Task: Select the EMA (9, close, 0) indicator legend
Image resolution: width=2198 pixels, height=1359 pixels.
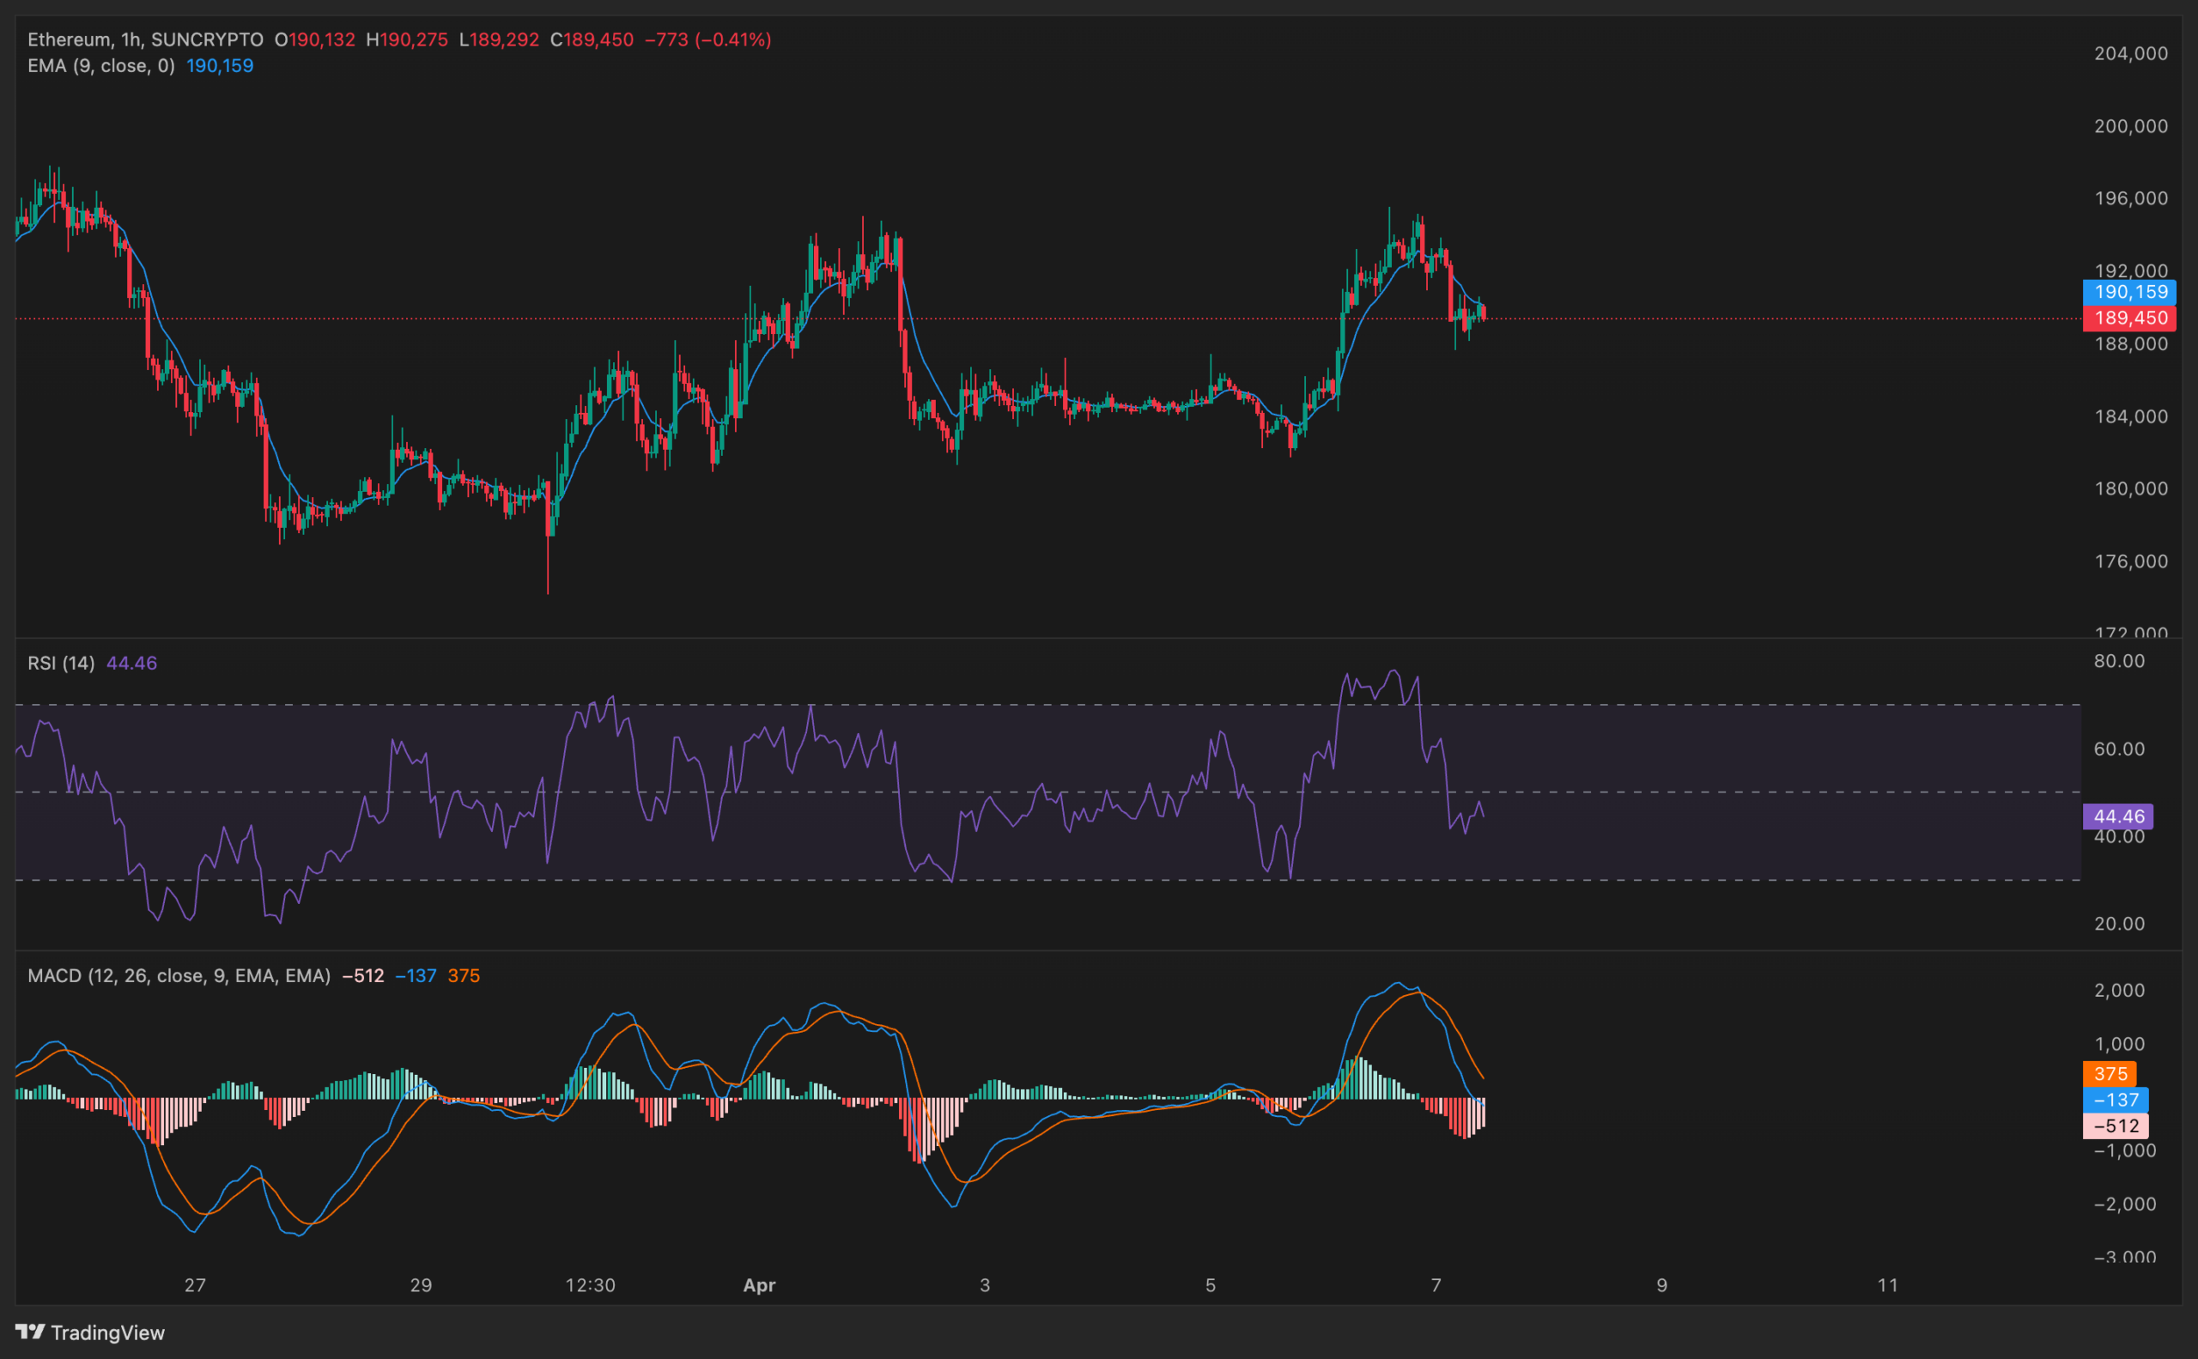Action: [x=99, y=65]
